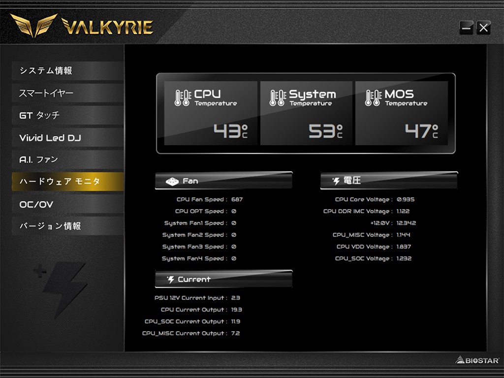Screen dimensions: 504x378
Task: Click the Fan section header bar
Action: 224,181
